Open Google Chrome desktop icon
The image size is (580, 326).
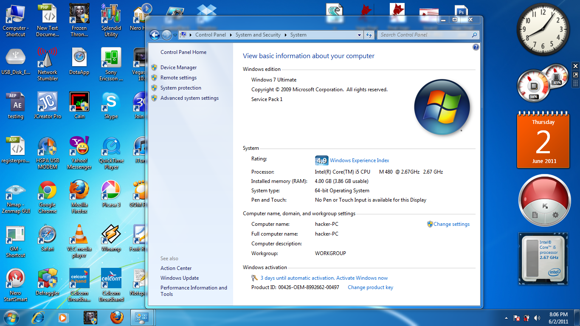(x=48, y=197)
